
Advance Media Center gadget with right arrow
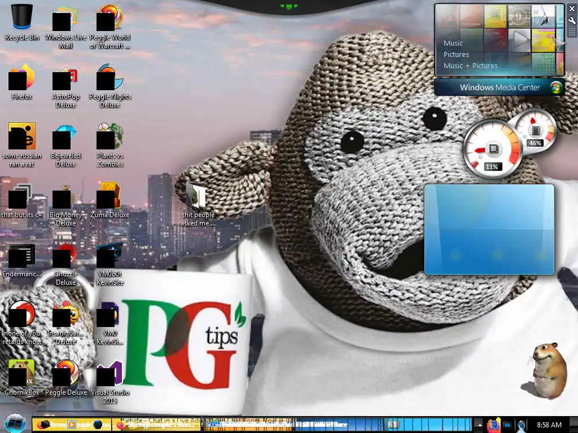click(x=560, y=43)
